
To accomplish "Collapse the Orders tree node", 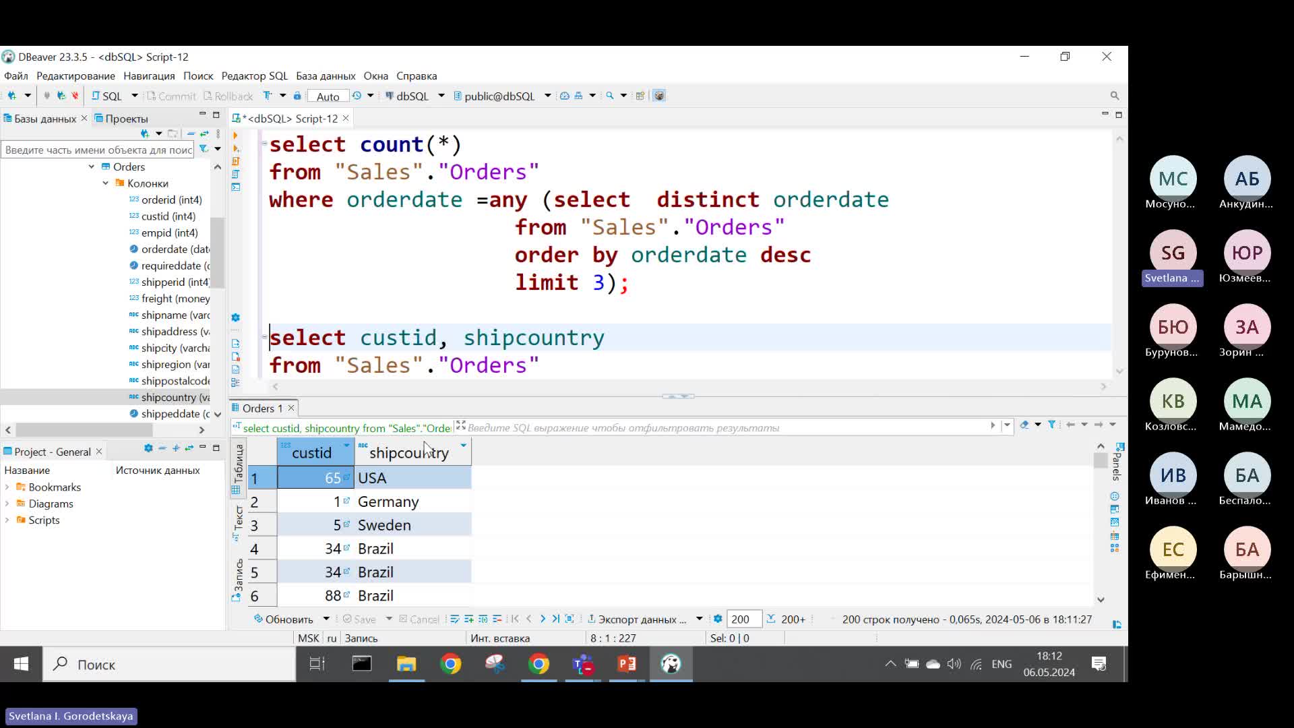I will point(92,166).
